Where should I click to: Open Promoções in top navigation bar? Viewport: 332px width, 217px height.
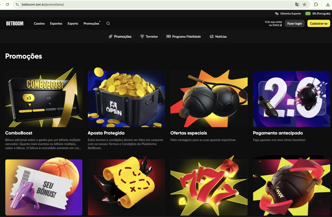click(x=91, y=23)
